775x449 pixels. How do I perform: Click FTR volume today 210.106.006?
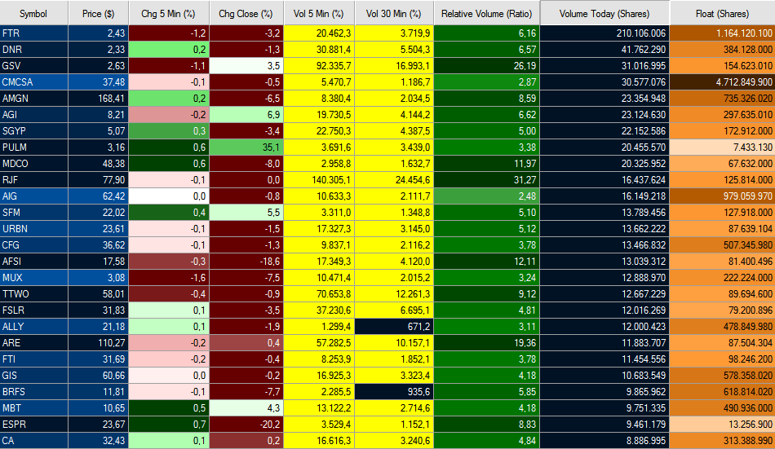605,33
